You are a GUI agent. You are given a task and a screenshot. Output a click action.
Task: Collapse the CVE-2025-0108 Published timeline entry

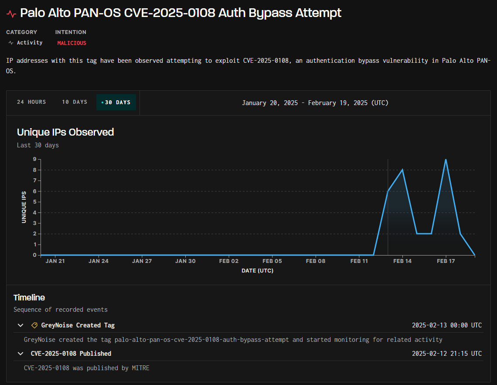pos(20,353)
